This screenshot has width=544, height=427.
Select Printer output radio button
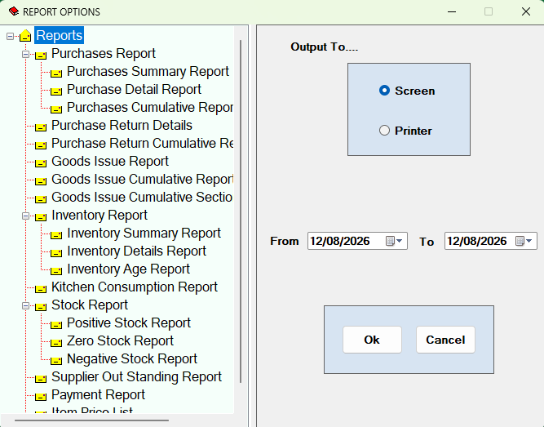pos(384,131)
